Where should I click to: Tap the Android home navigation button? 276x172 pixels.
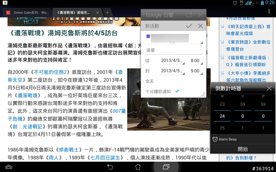click(x=138, y=167)
